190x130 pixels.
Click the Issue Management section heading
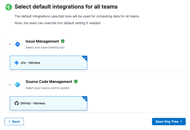click(x=42, y=41)
